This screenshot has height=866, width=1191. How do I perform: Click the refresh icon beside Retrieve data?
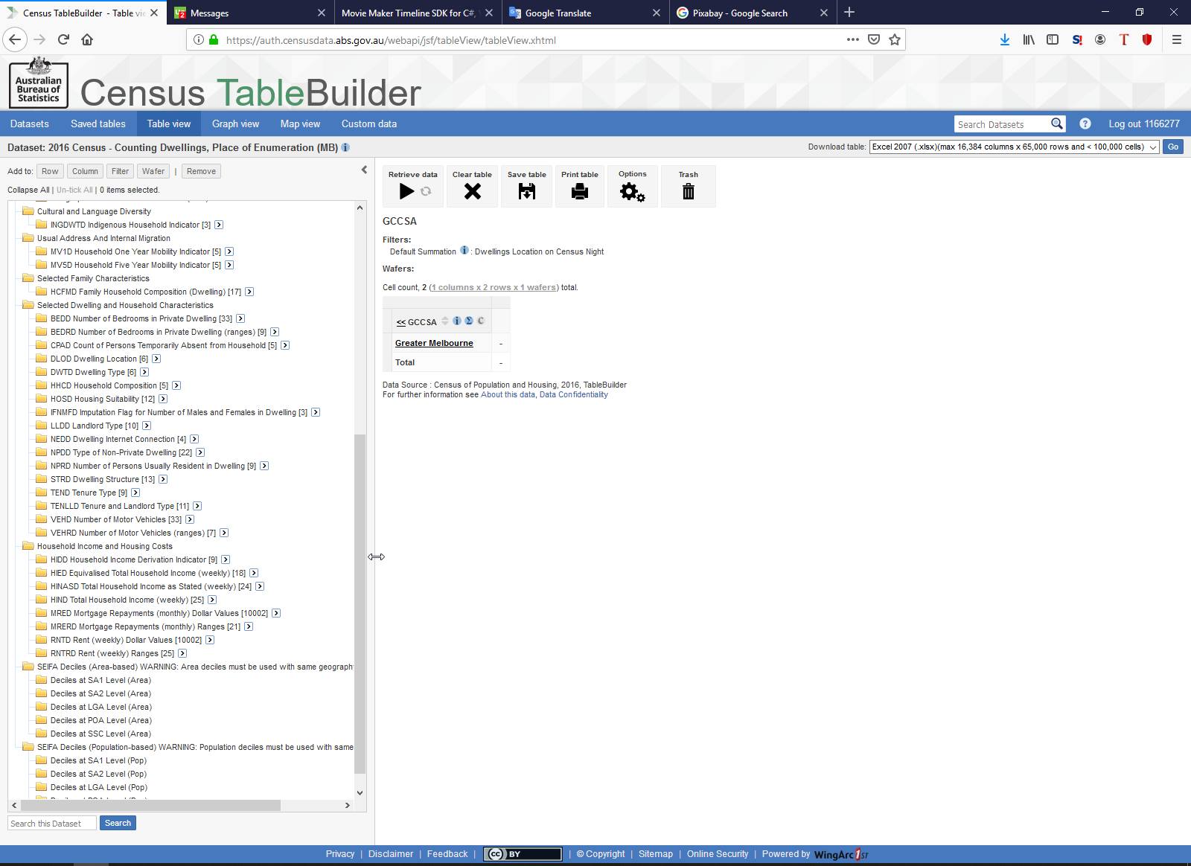(426, 191)
